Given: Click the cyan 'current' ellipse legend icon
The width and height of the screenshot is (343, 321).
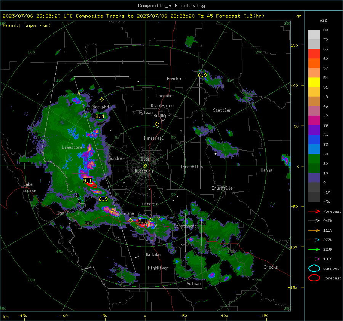Looking at the screenshot, I should pyautogui.click(x=314, y=268).
